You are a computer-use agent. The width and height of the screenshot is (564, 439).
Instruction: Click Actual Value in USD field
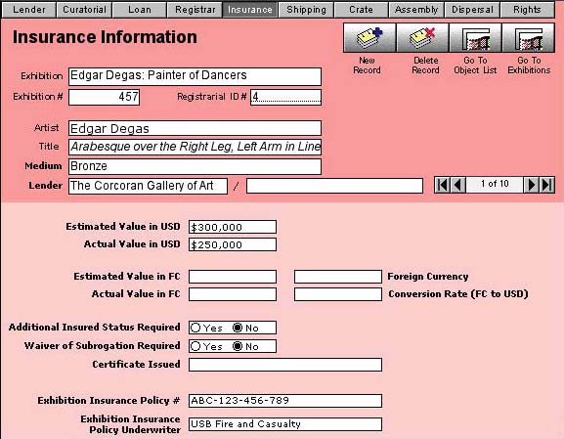click(x=233, y=244)
